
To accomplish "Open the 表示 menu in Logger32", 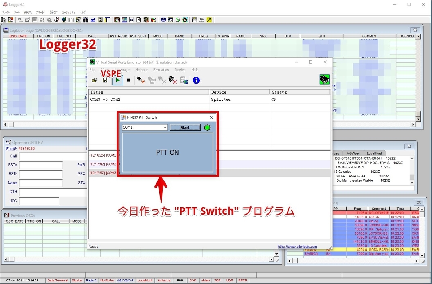I will coord(28,12).
